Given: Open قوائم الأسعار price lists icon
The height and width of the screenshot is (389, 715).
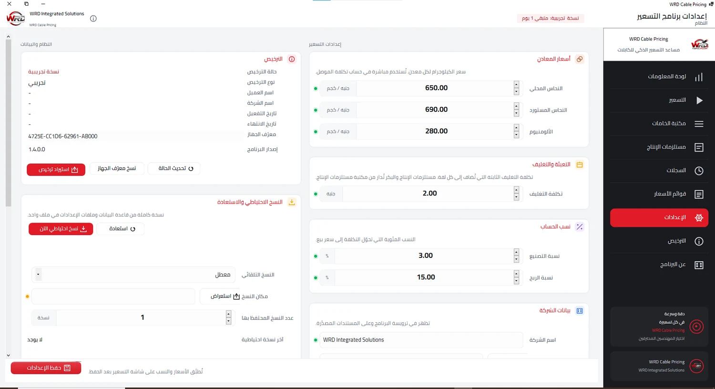Looking at the screenshot, I should coord(699,194).
